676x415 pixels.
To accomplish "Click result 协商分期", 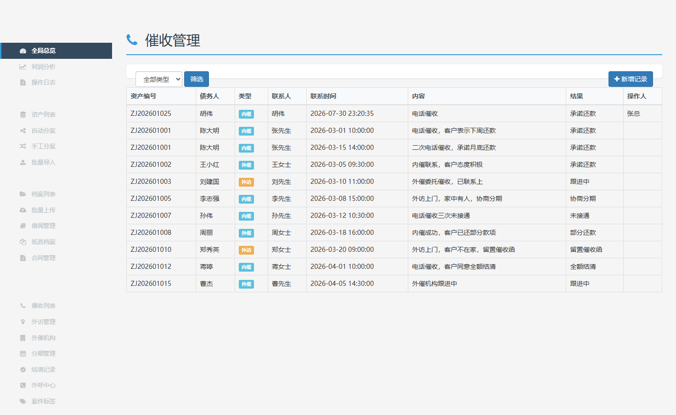I will [583, 199].
